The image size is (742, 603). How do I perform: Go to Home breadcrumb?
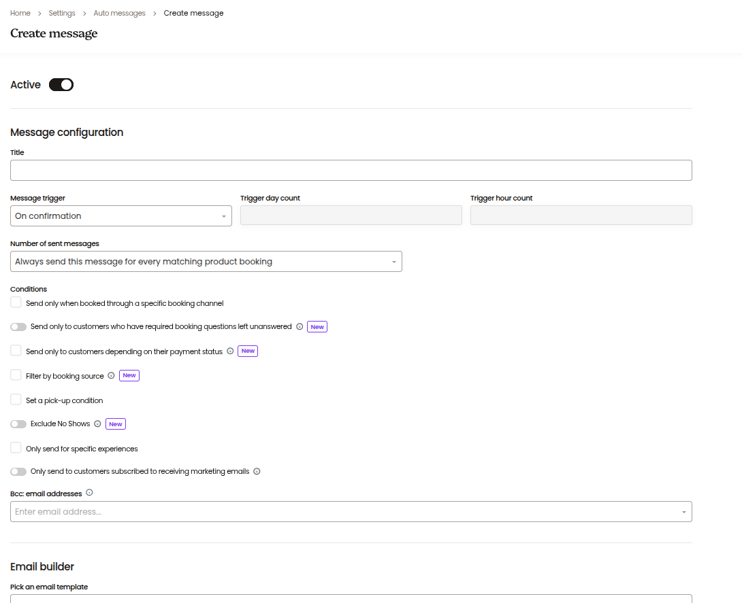(20, 13)
